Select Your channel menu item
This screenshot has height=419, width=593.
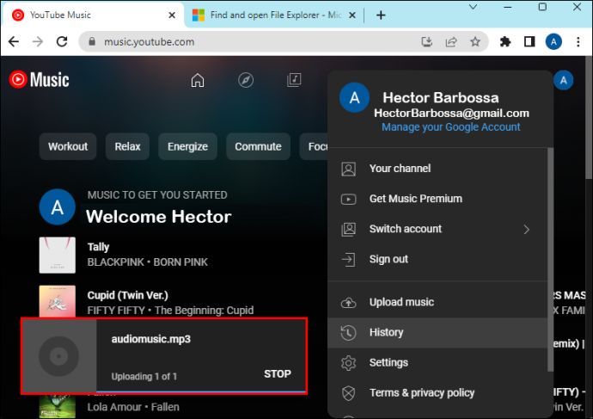coord(437,169)
